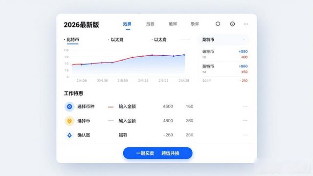Viewport: 313px width, 176px height.
Task: Click the 2026最新版 title
Action: click(x=82, y=25)
